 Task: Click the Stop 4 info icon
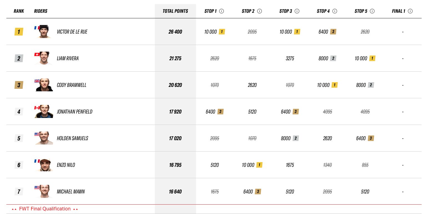pyautogui.click(x=335, y=11)
